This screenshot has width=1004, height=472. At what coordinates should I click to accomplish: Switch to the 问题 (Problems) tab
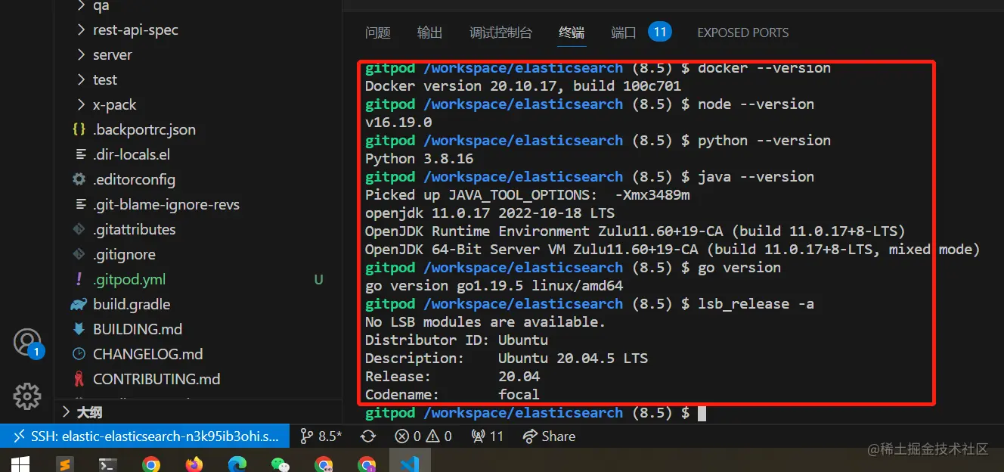click(x=378, y=33)
